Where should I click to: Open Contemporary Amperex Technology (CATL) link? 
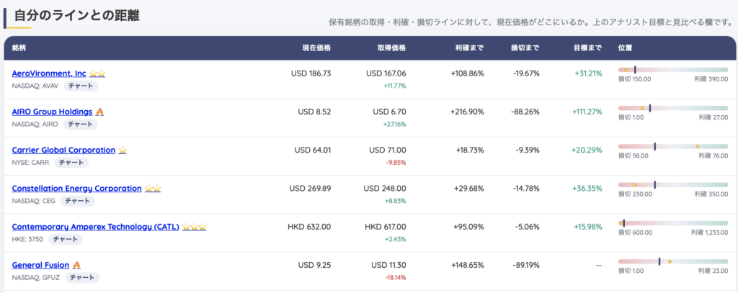(96, 227)
